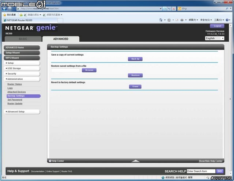Viewport: 234px width, 181px height.
Task: Select Backup Settings in sidebar
Action: [23, 96]
